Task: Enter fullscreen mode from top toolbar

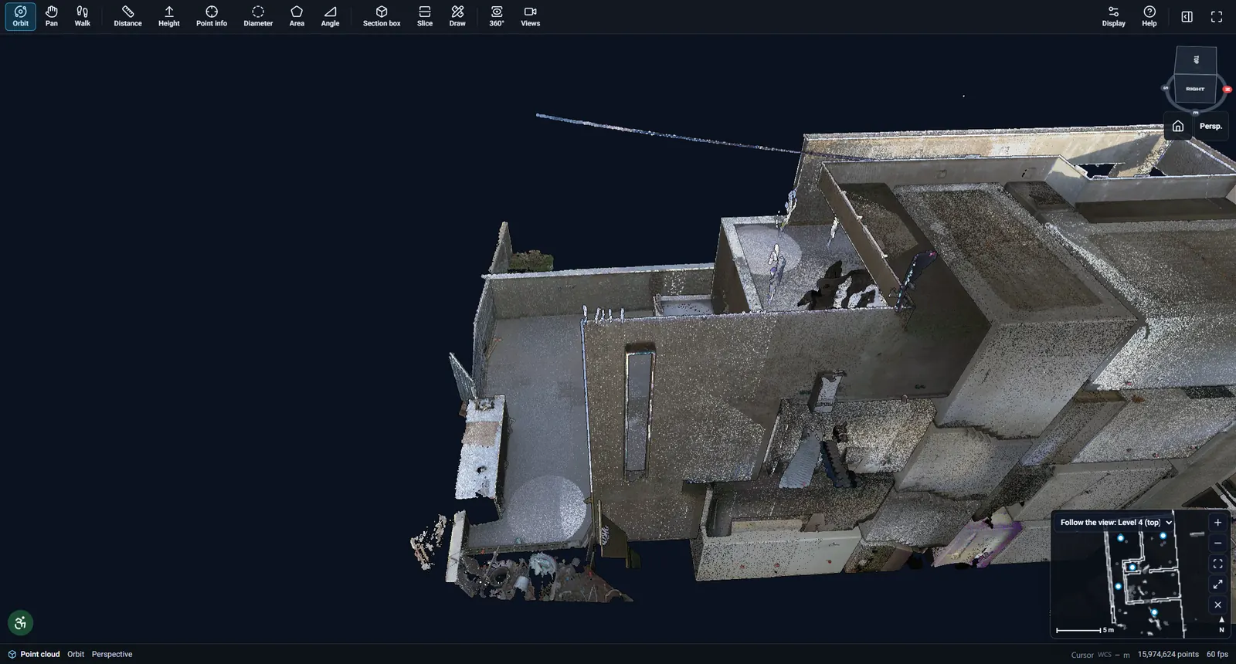Action: [1217, 16]
